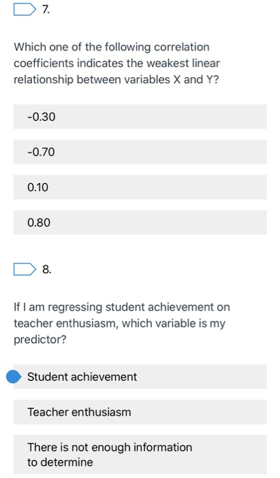The height and width of the screenshot is (478, 280).
Task: Choose the Student achievement option
Action: pos(140,377)
